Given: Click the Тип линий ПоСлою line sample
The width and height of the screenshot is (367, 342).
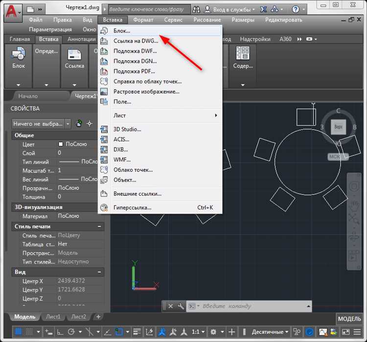Looking at the screenshot, I should (x=69, y=162).
